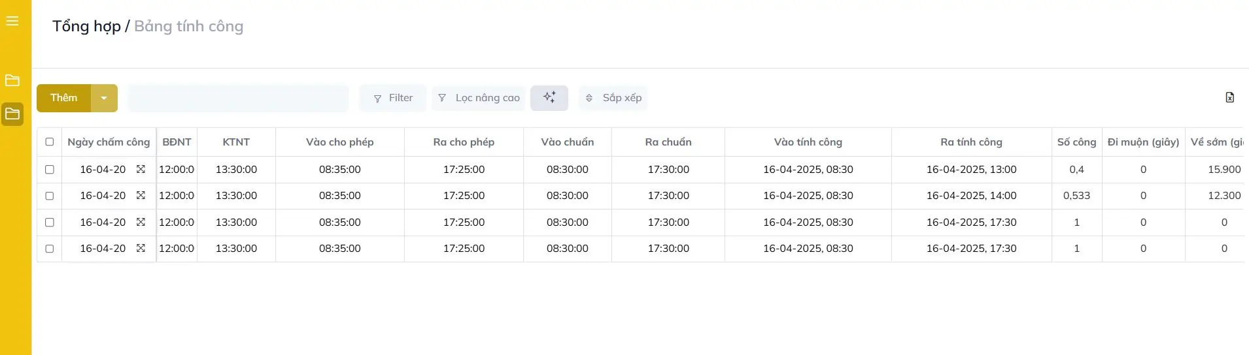This screenshot has height=355, width=1249.
Task: Expand the fourth row with its expand icon
Action: 141,248
